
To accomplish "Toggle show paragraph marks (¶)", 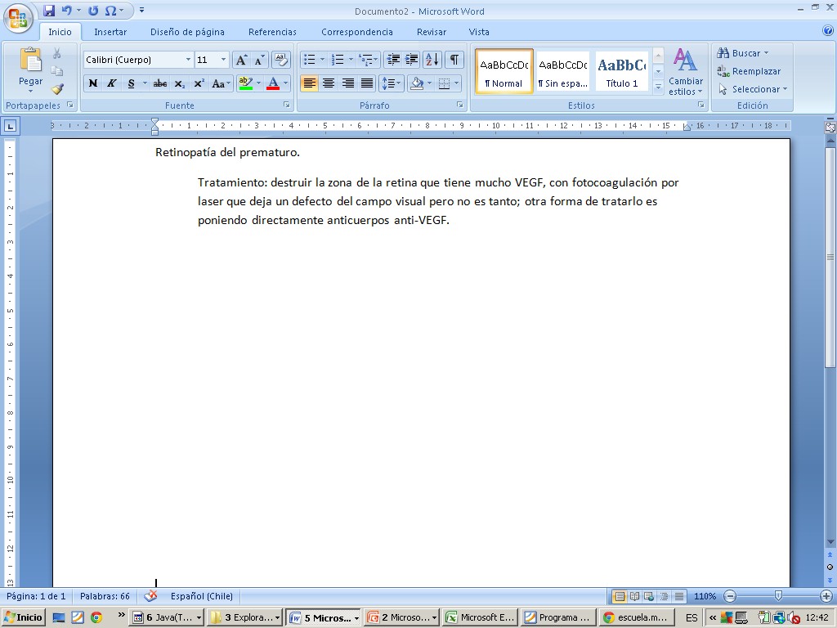I will click(x=454, y=60).
